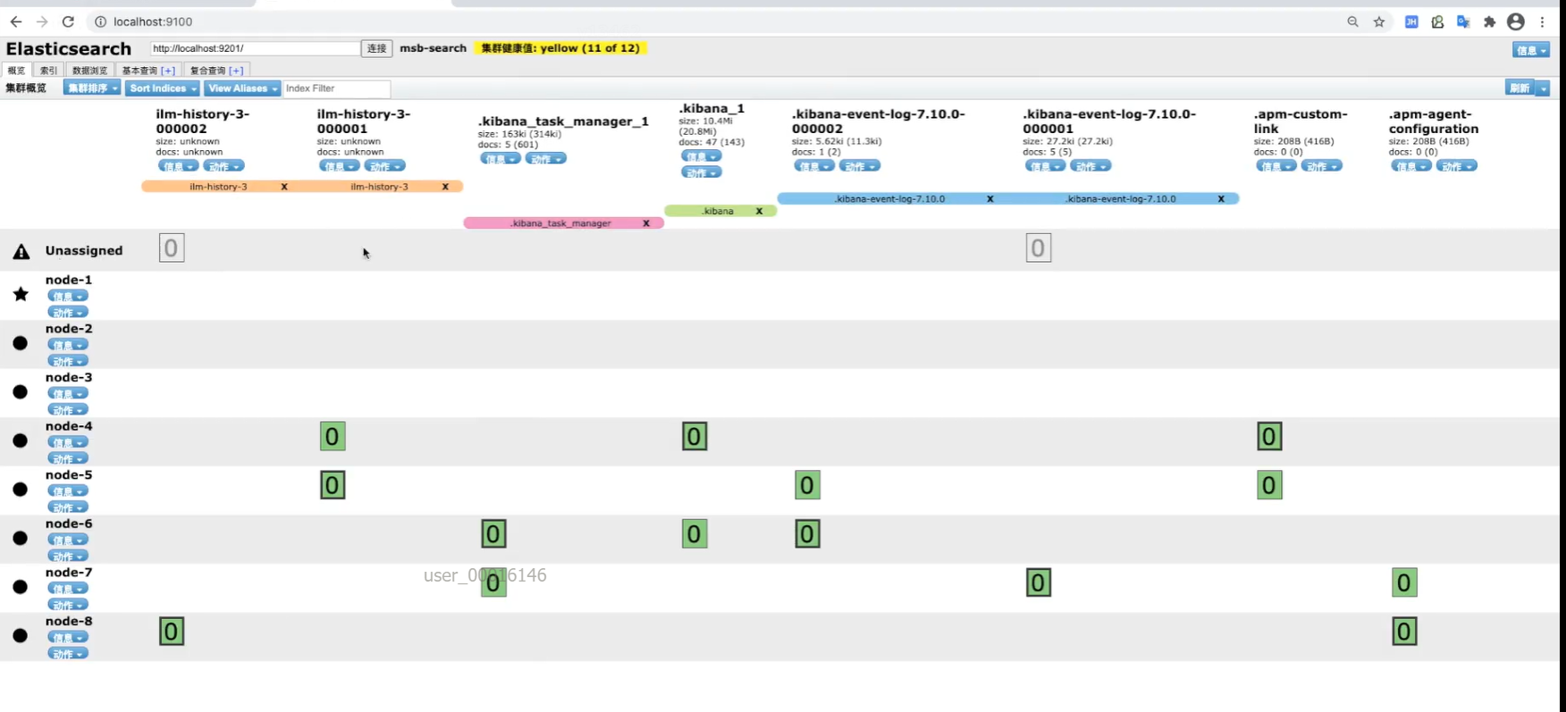Viewport: 1566px width, 712px height.
Task: Select node-8 shard 0 of ilm-history-3-000002
Action: click(172, 632)
